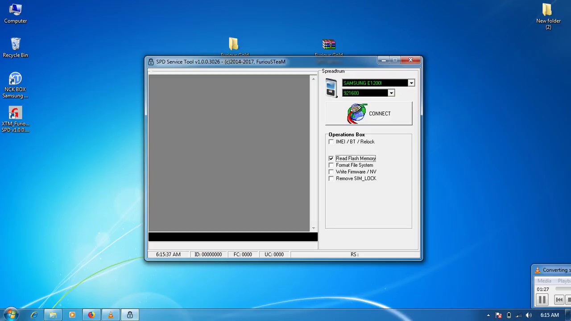Screen dimensions: 571x321
Task: Click log pane scrollbar down arrow
Action: (314, 228)
